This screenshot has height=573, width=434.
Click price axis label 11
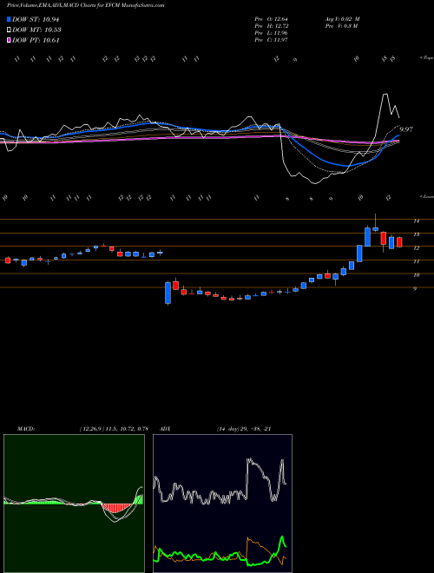[416, 261]
